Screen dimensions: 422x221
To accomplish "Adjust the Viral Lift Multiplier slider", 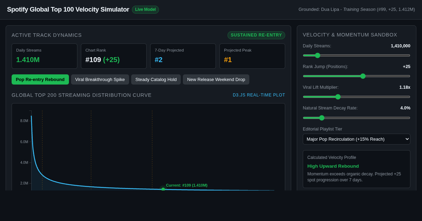I will (357, 96).
